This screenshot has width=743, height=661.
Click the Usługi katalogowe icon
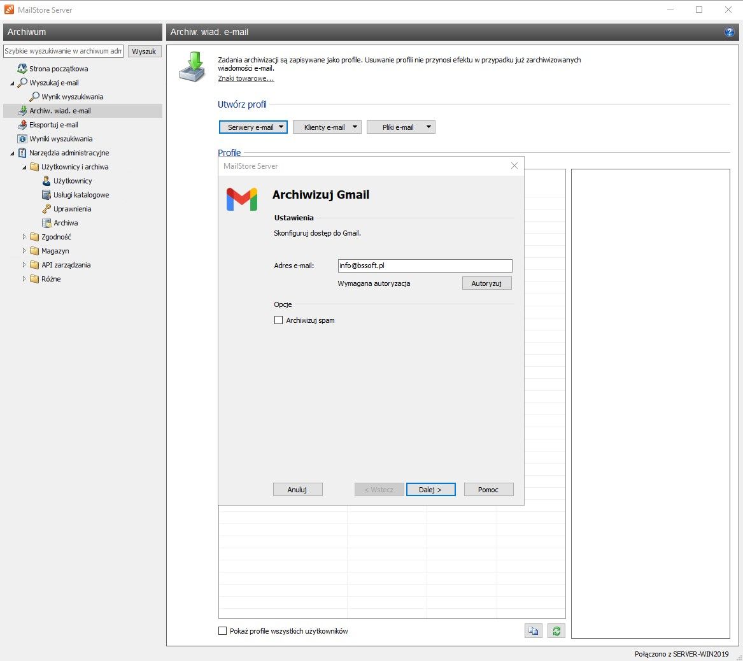click(x=46, y=195)
